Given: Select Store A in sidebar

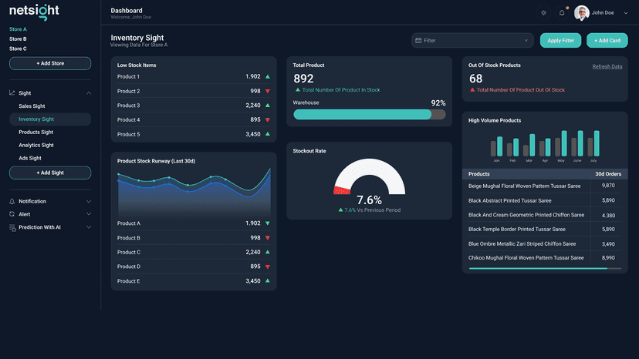Looking at the screenshot, I should 18,29.
